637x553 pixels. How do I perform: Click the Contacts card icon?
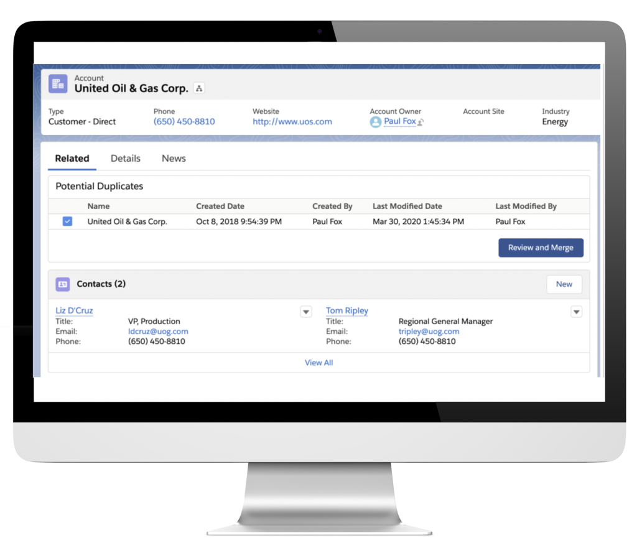click(62, 284)
